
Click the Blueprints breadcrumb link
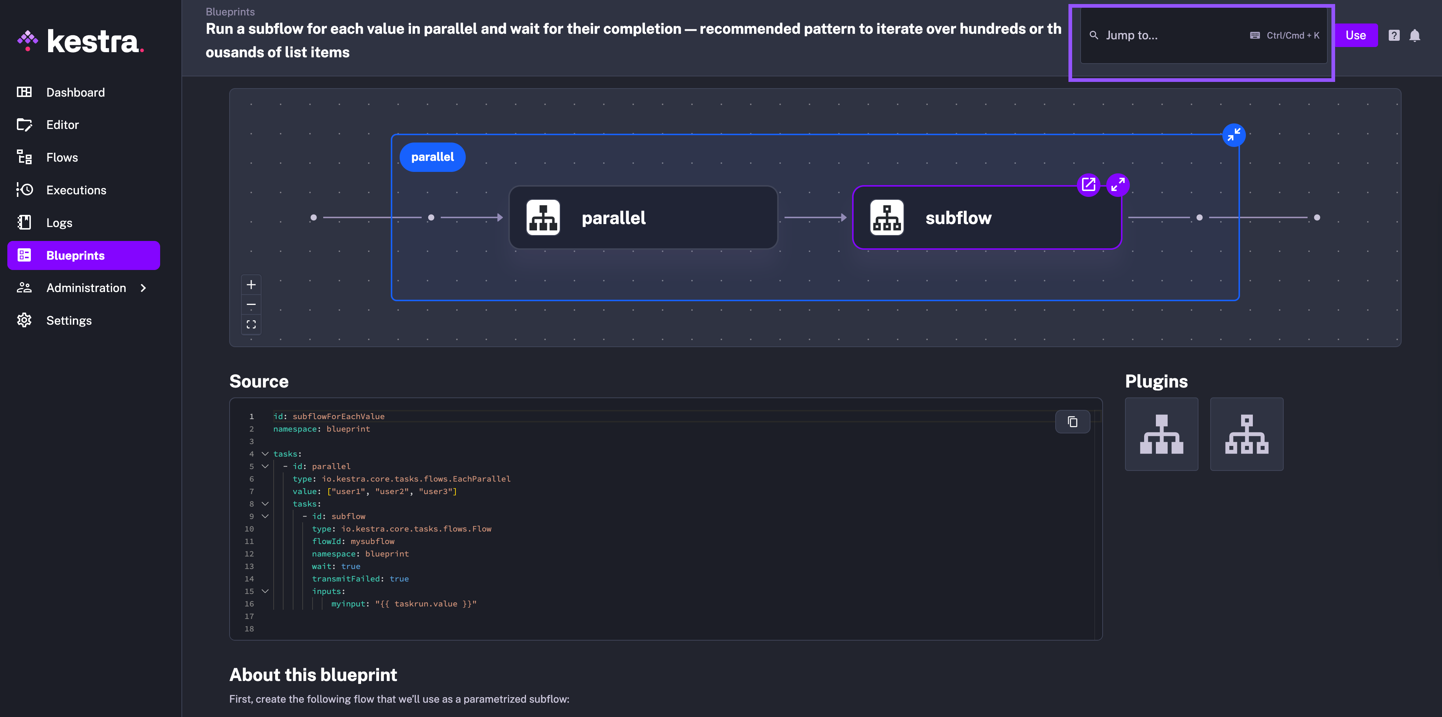[230, 12]
